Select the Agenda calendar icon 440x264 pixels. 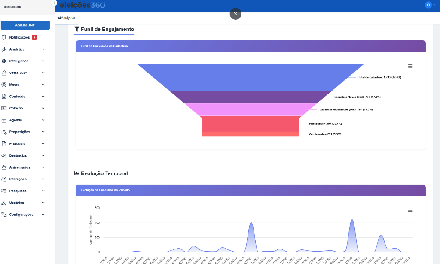(x=5, y=120)
